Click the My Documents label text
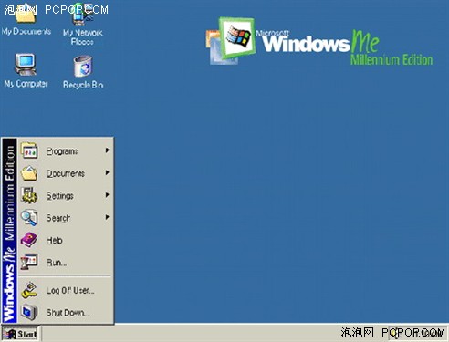This screenshot has width=449, height=342. [26, 31]
